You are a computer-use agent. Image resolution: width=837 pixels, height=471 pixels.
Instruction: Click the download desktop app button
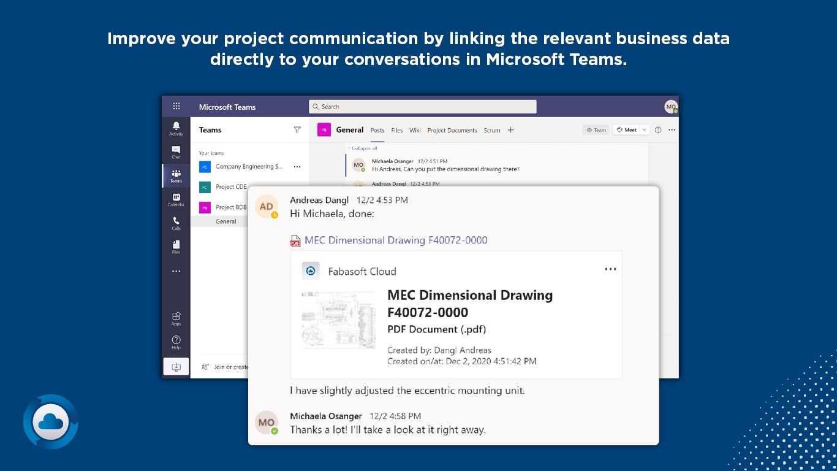pos(176,366)
